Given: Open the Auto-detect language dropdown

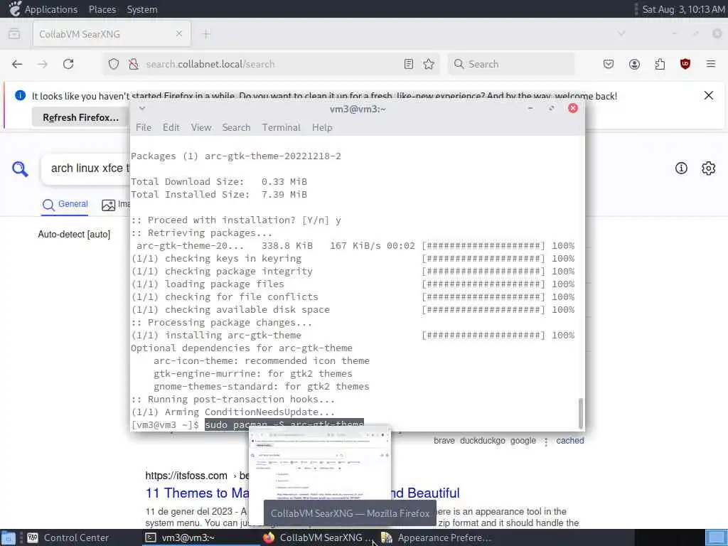Looking at the screenshot, I should point(74,235).
